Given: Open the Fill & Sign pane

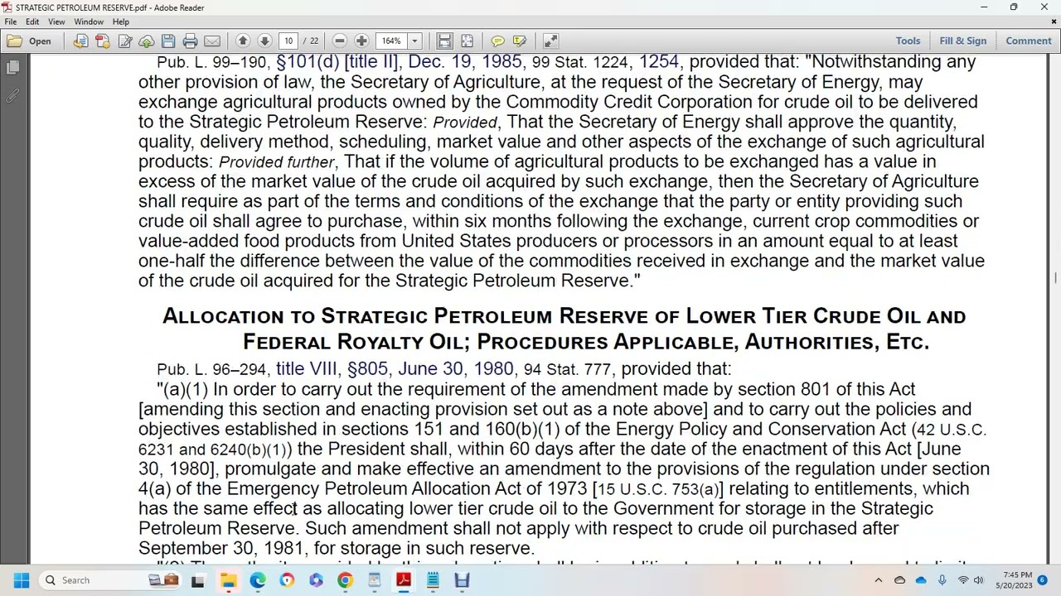Looking at the screenshot, I should (963, 41).
